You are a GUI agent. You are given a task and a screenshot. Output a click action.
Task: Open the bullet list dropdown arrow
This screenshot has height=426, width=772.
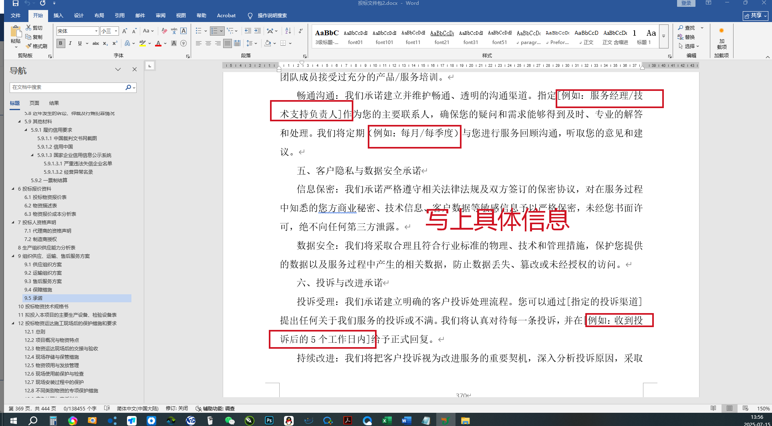[x=206, y=31]
